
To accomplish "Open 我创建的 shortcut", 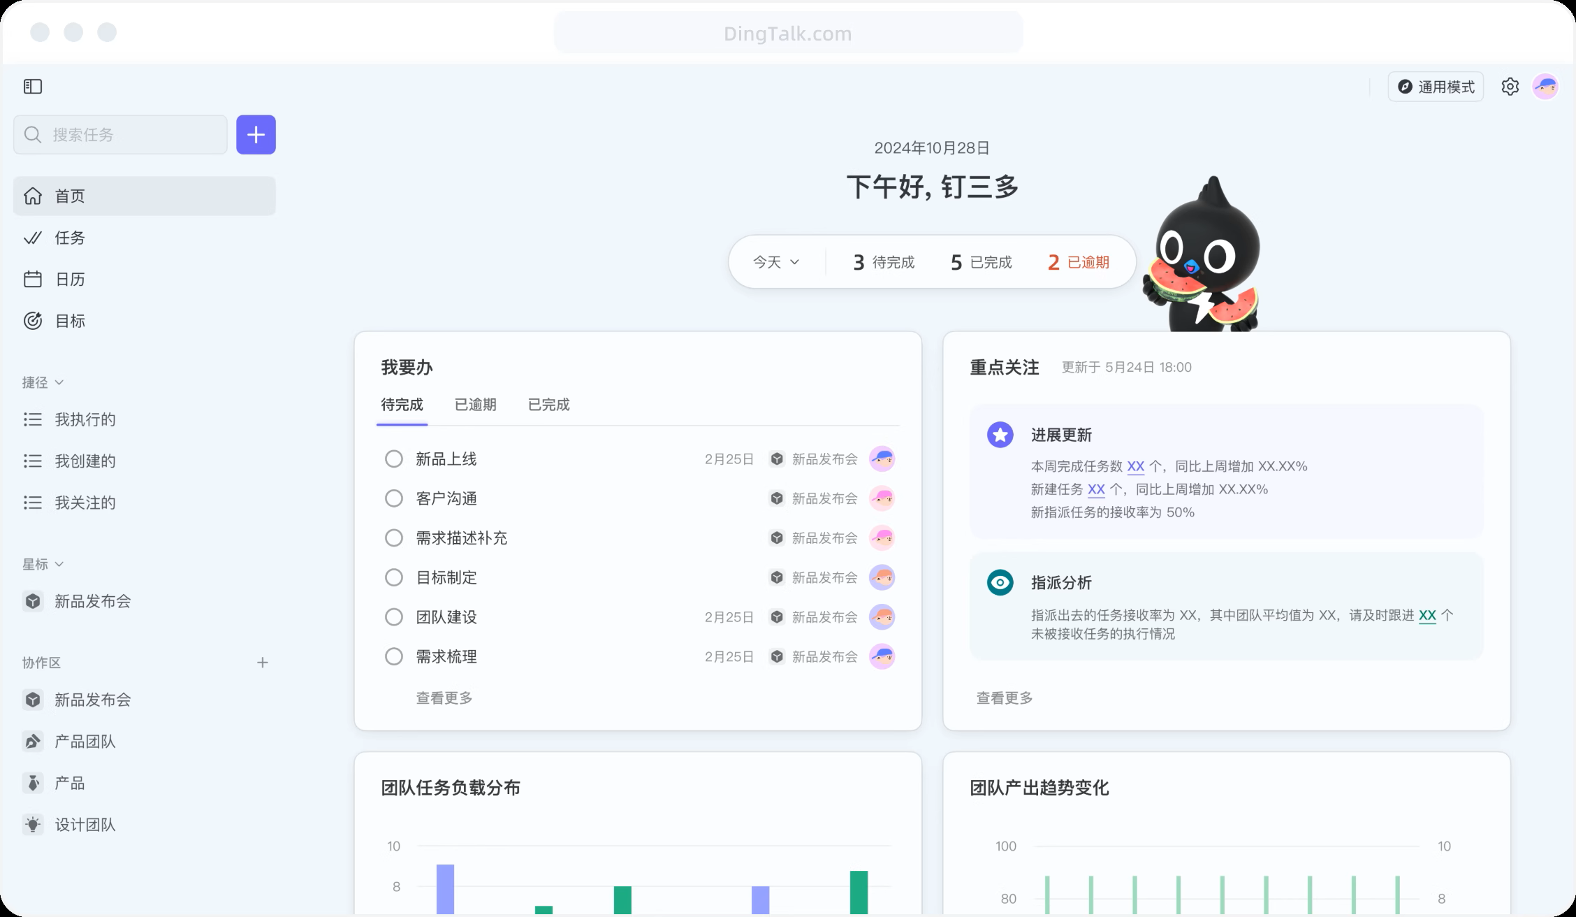I will pyautogui.click(x=145, y=461).
